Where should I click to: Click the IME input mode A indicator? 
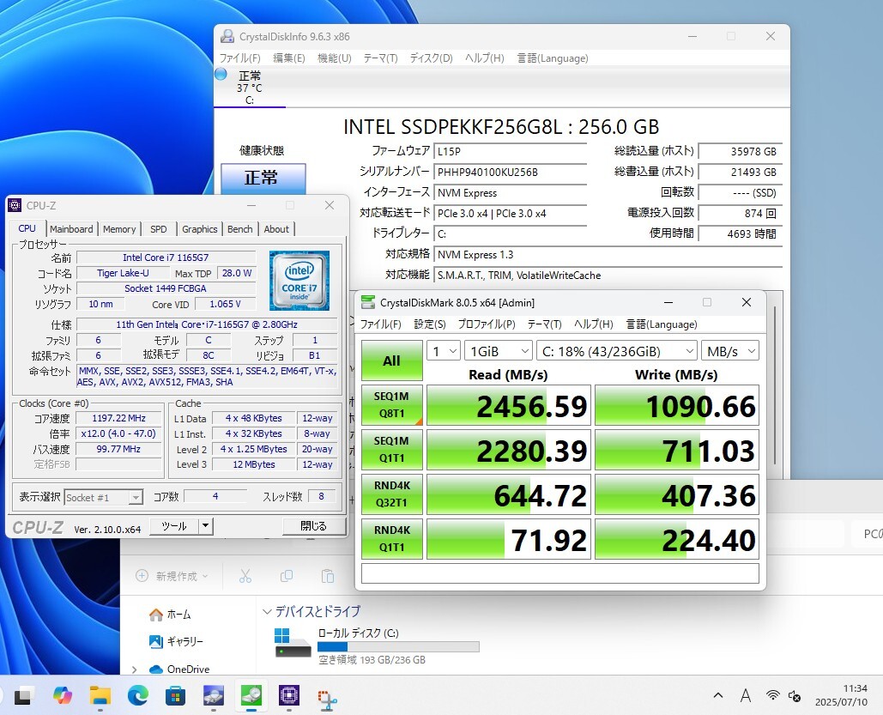pos(746,696)
